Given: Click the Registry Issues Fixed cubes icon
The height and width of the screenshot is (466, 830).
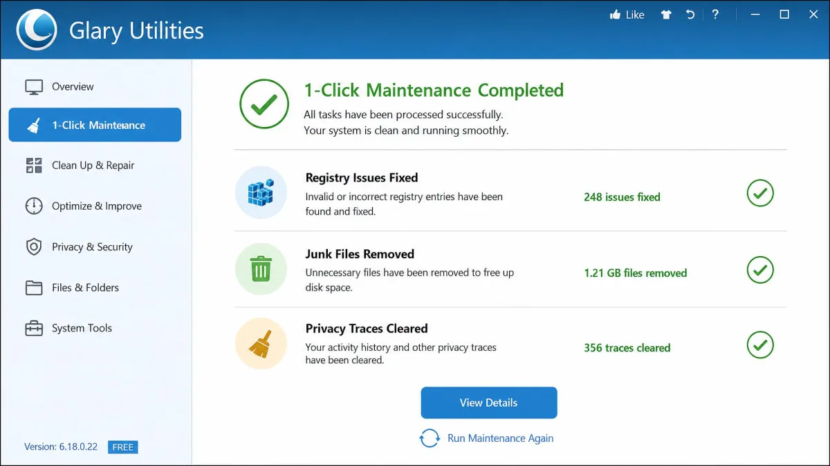Looking at the screenshot, I should (x=261, y=193).
